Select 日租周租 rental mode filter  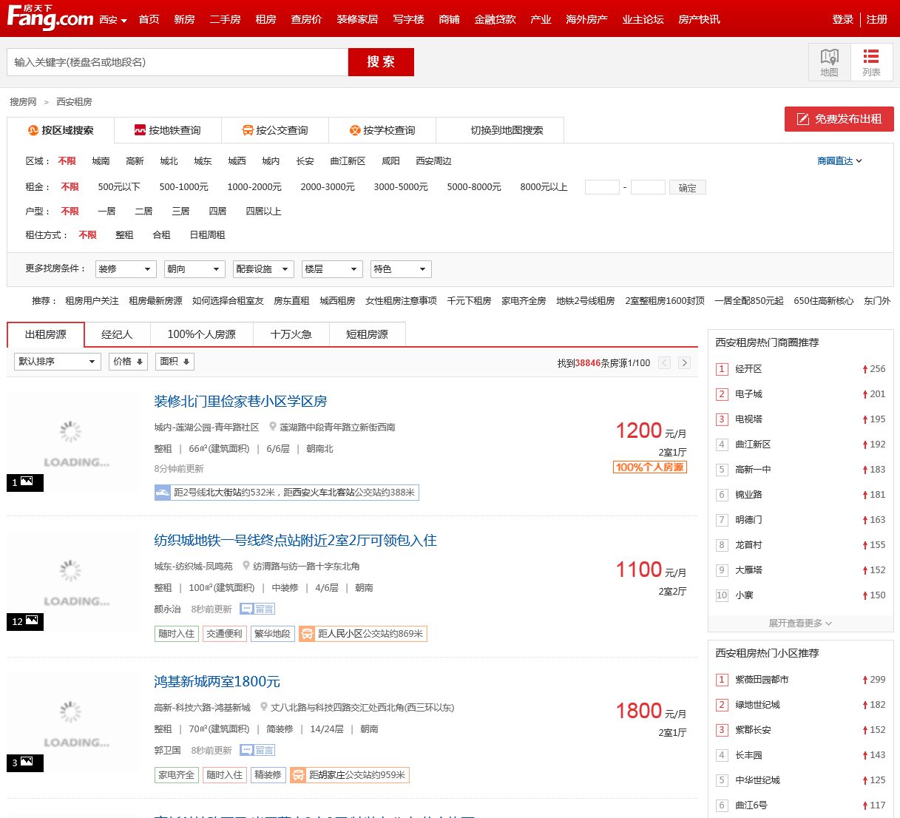point(207,235)
